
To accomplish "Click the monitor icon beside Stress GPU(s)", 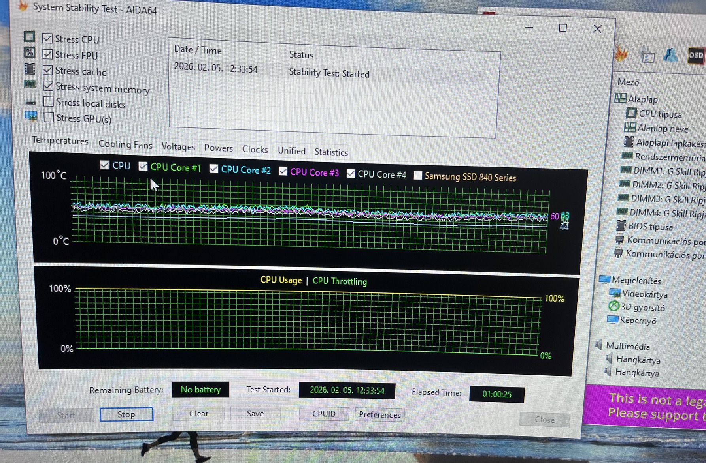I will pos(31,116).
